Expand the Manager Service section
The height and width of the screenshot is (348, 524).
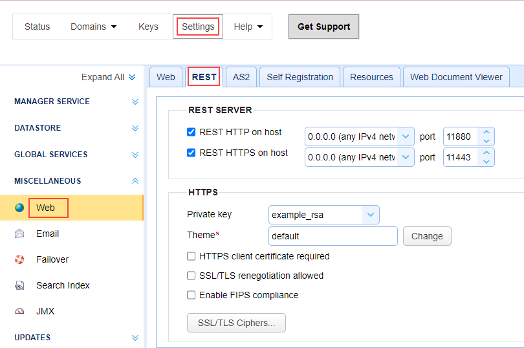point(135,102)
